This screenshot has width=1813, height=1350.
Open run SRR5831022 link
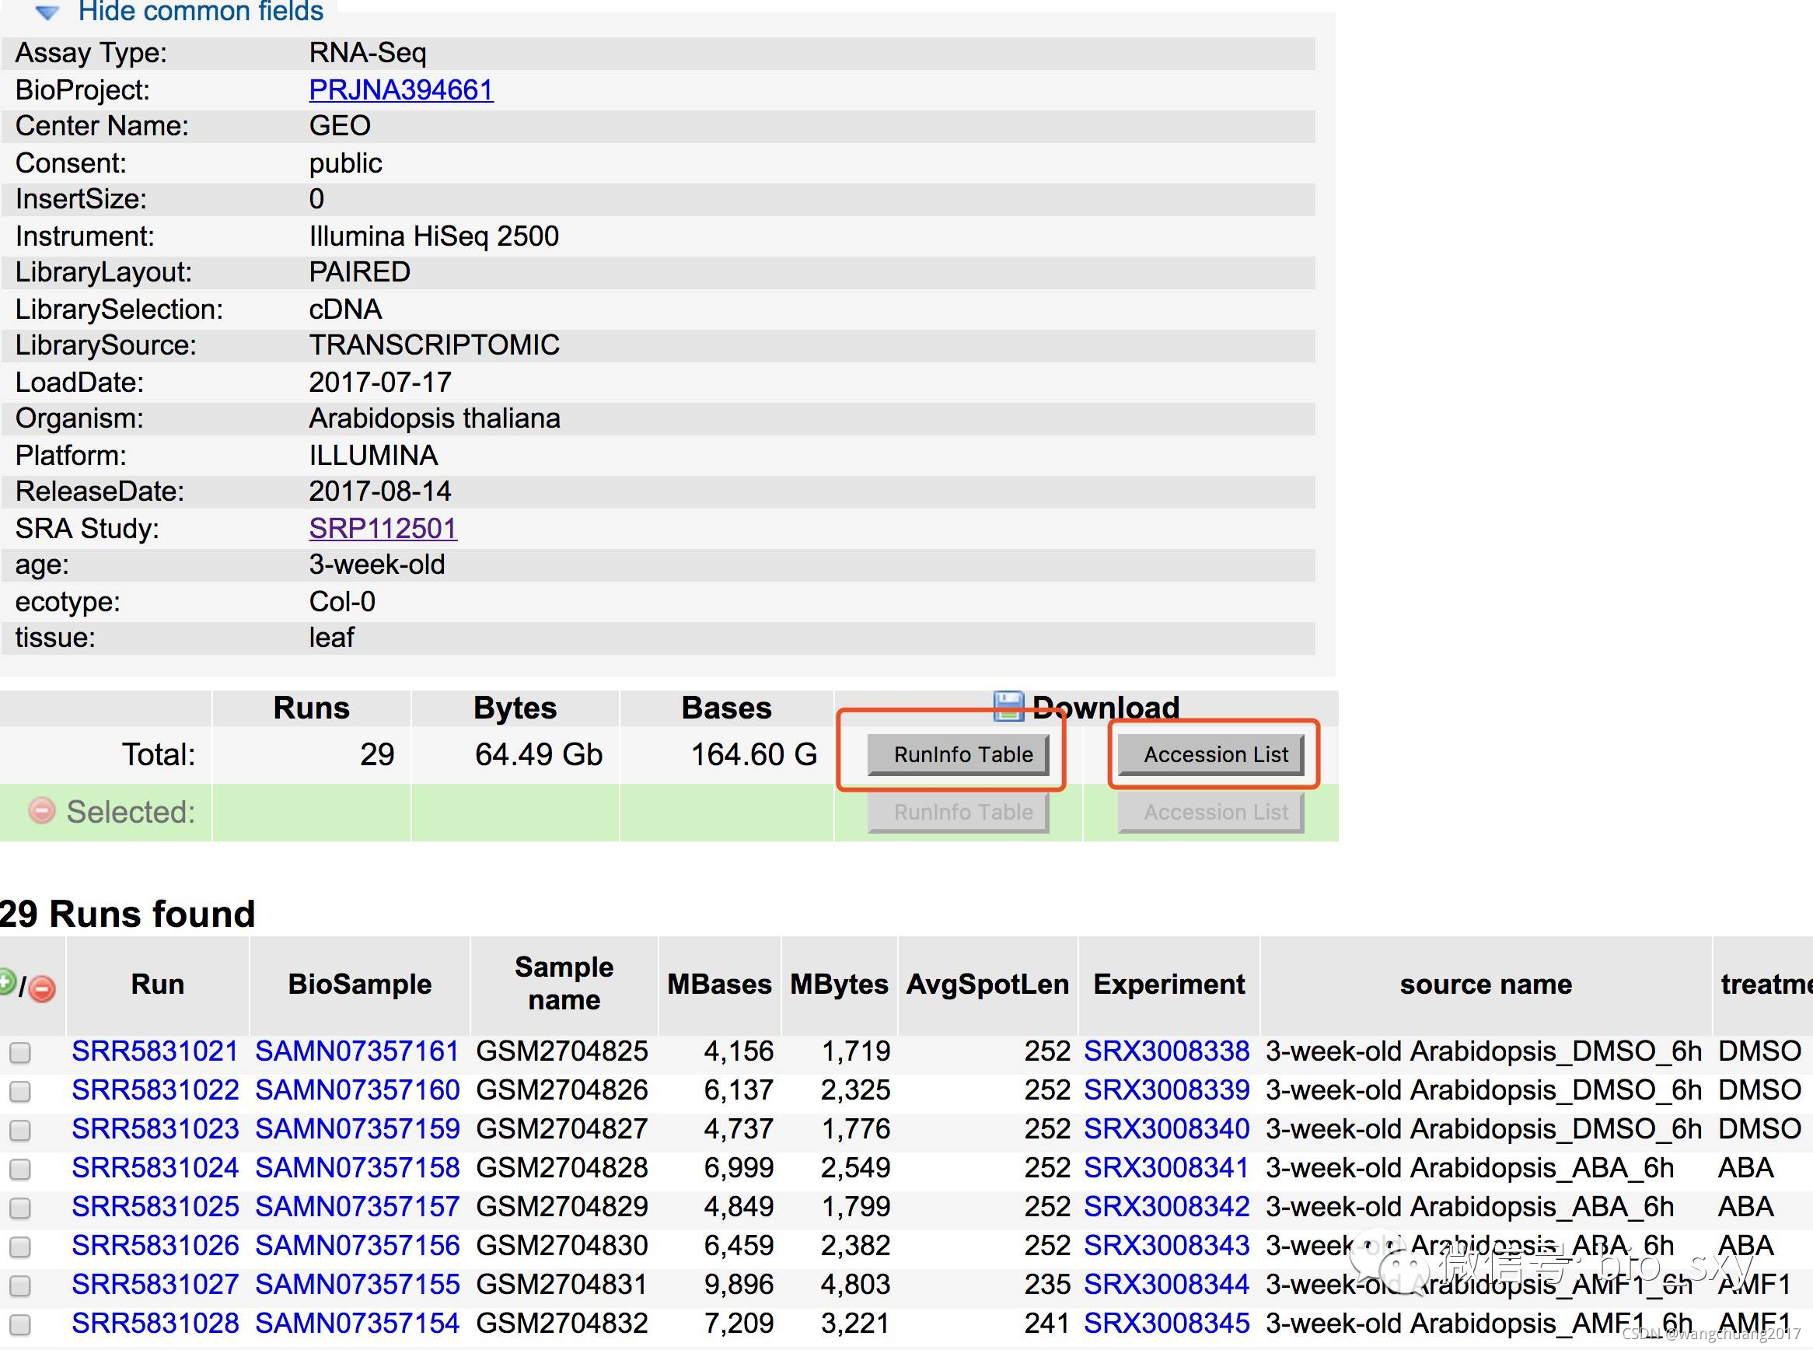point(155,1090)
